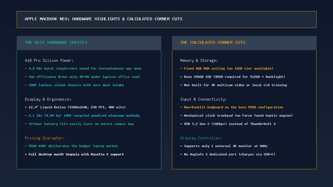Image resolution: width=333 pixels, height=187 pixels.
Task: Click the 'Pricing Disruptor:' heading
Action: [45, 138]
